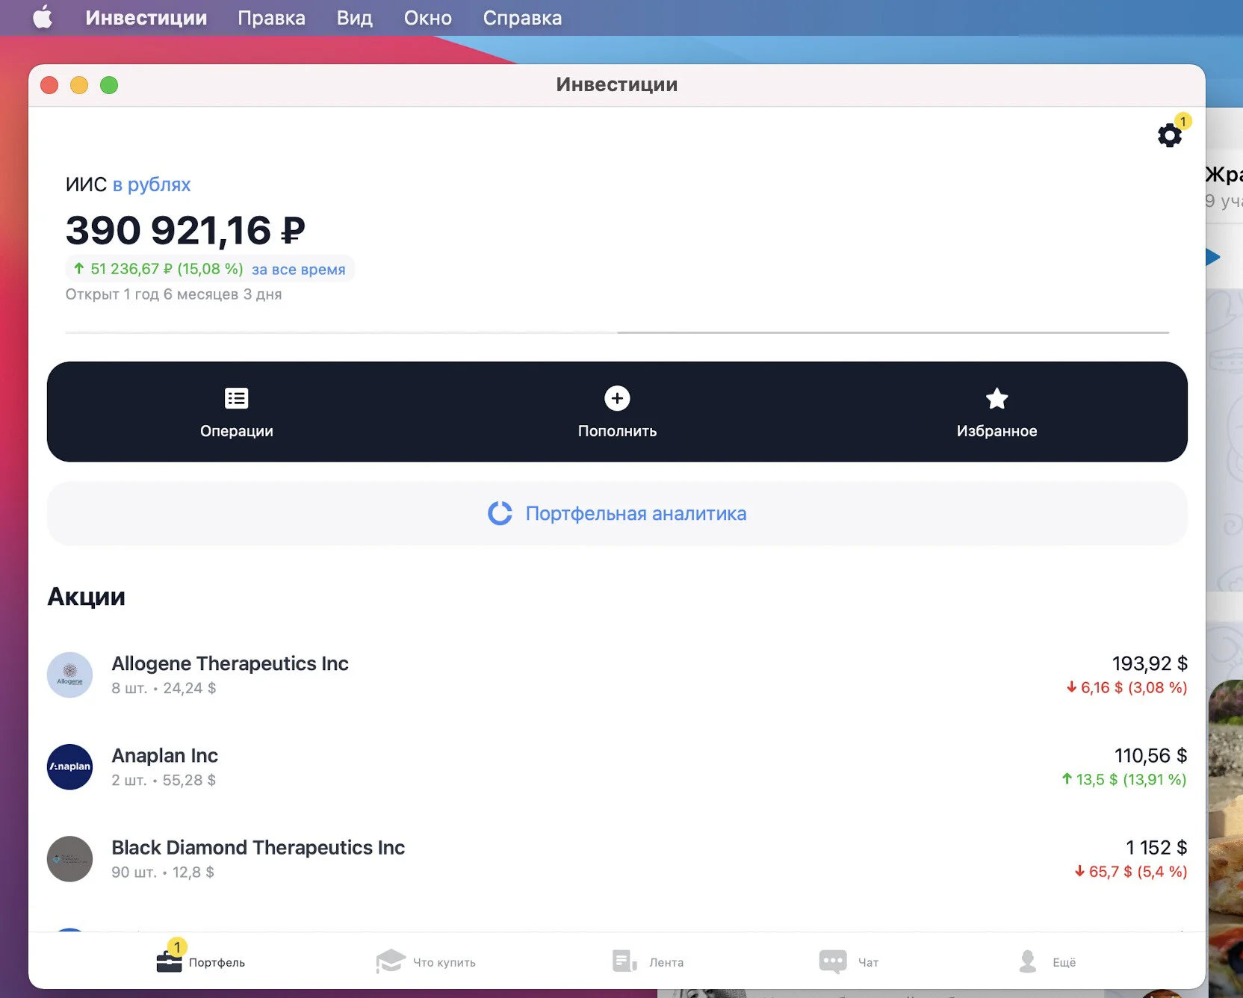The image size is (1243, 998).
Task: Click the Операции label
Action: [236, 431]
